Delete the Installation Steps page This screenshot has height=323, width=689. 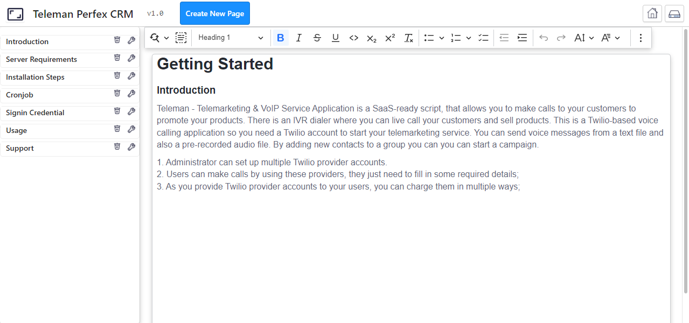tap(117, 76)
